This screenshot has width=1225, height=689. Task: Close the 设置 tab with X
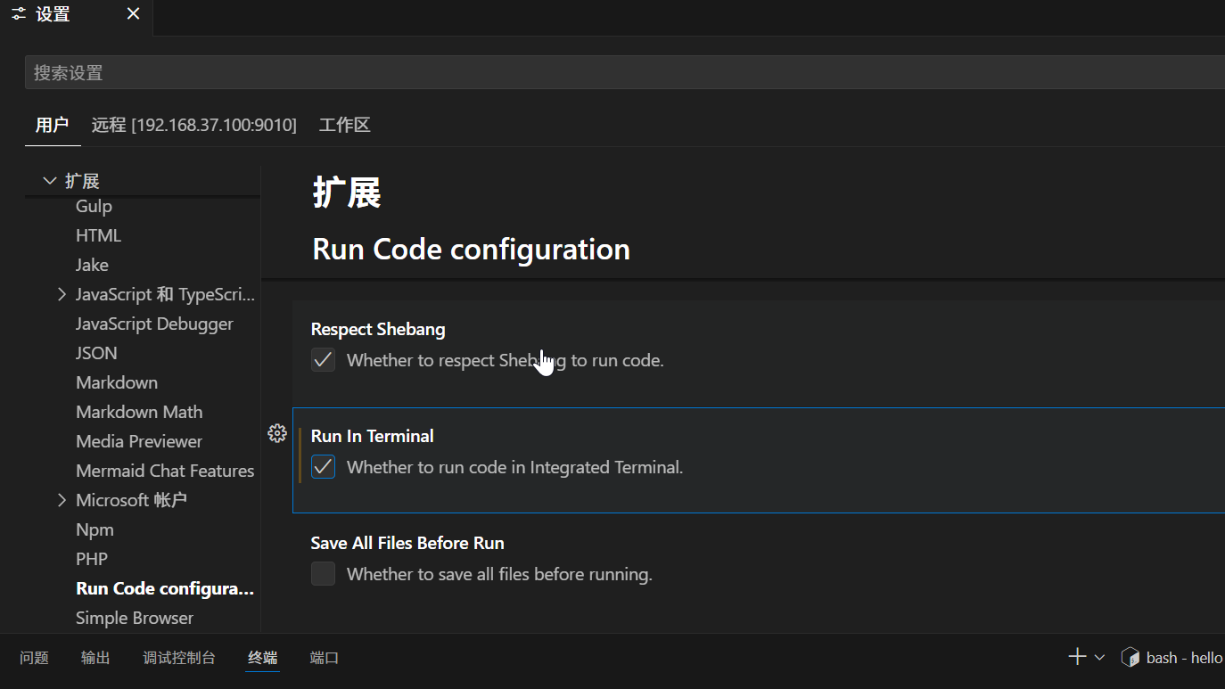point(133,14)
